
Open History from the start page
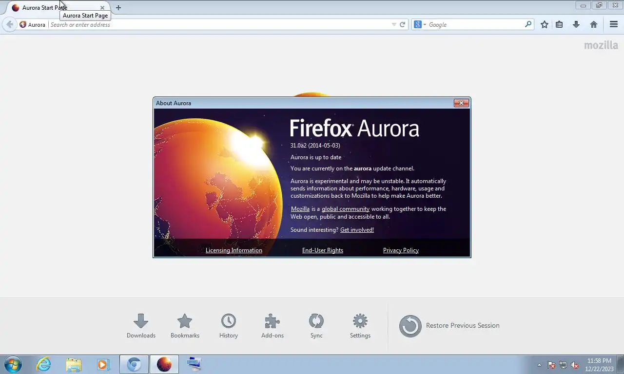coord(229,326)
